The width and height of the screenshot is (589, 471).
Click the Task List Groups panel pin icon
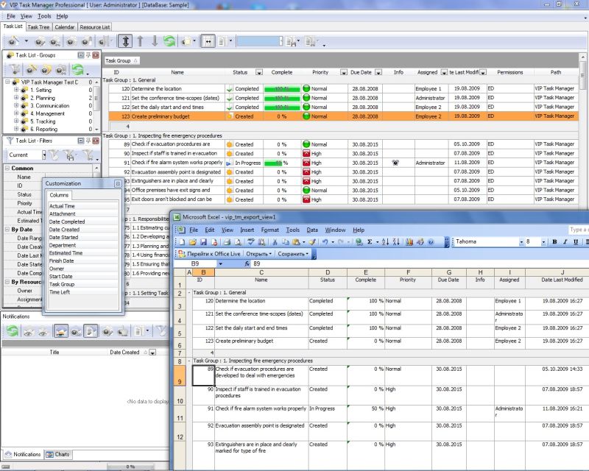[88, 55]
